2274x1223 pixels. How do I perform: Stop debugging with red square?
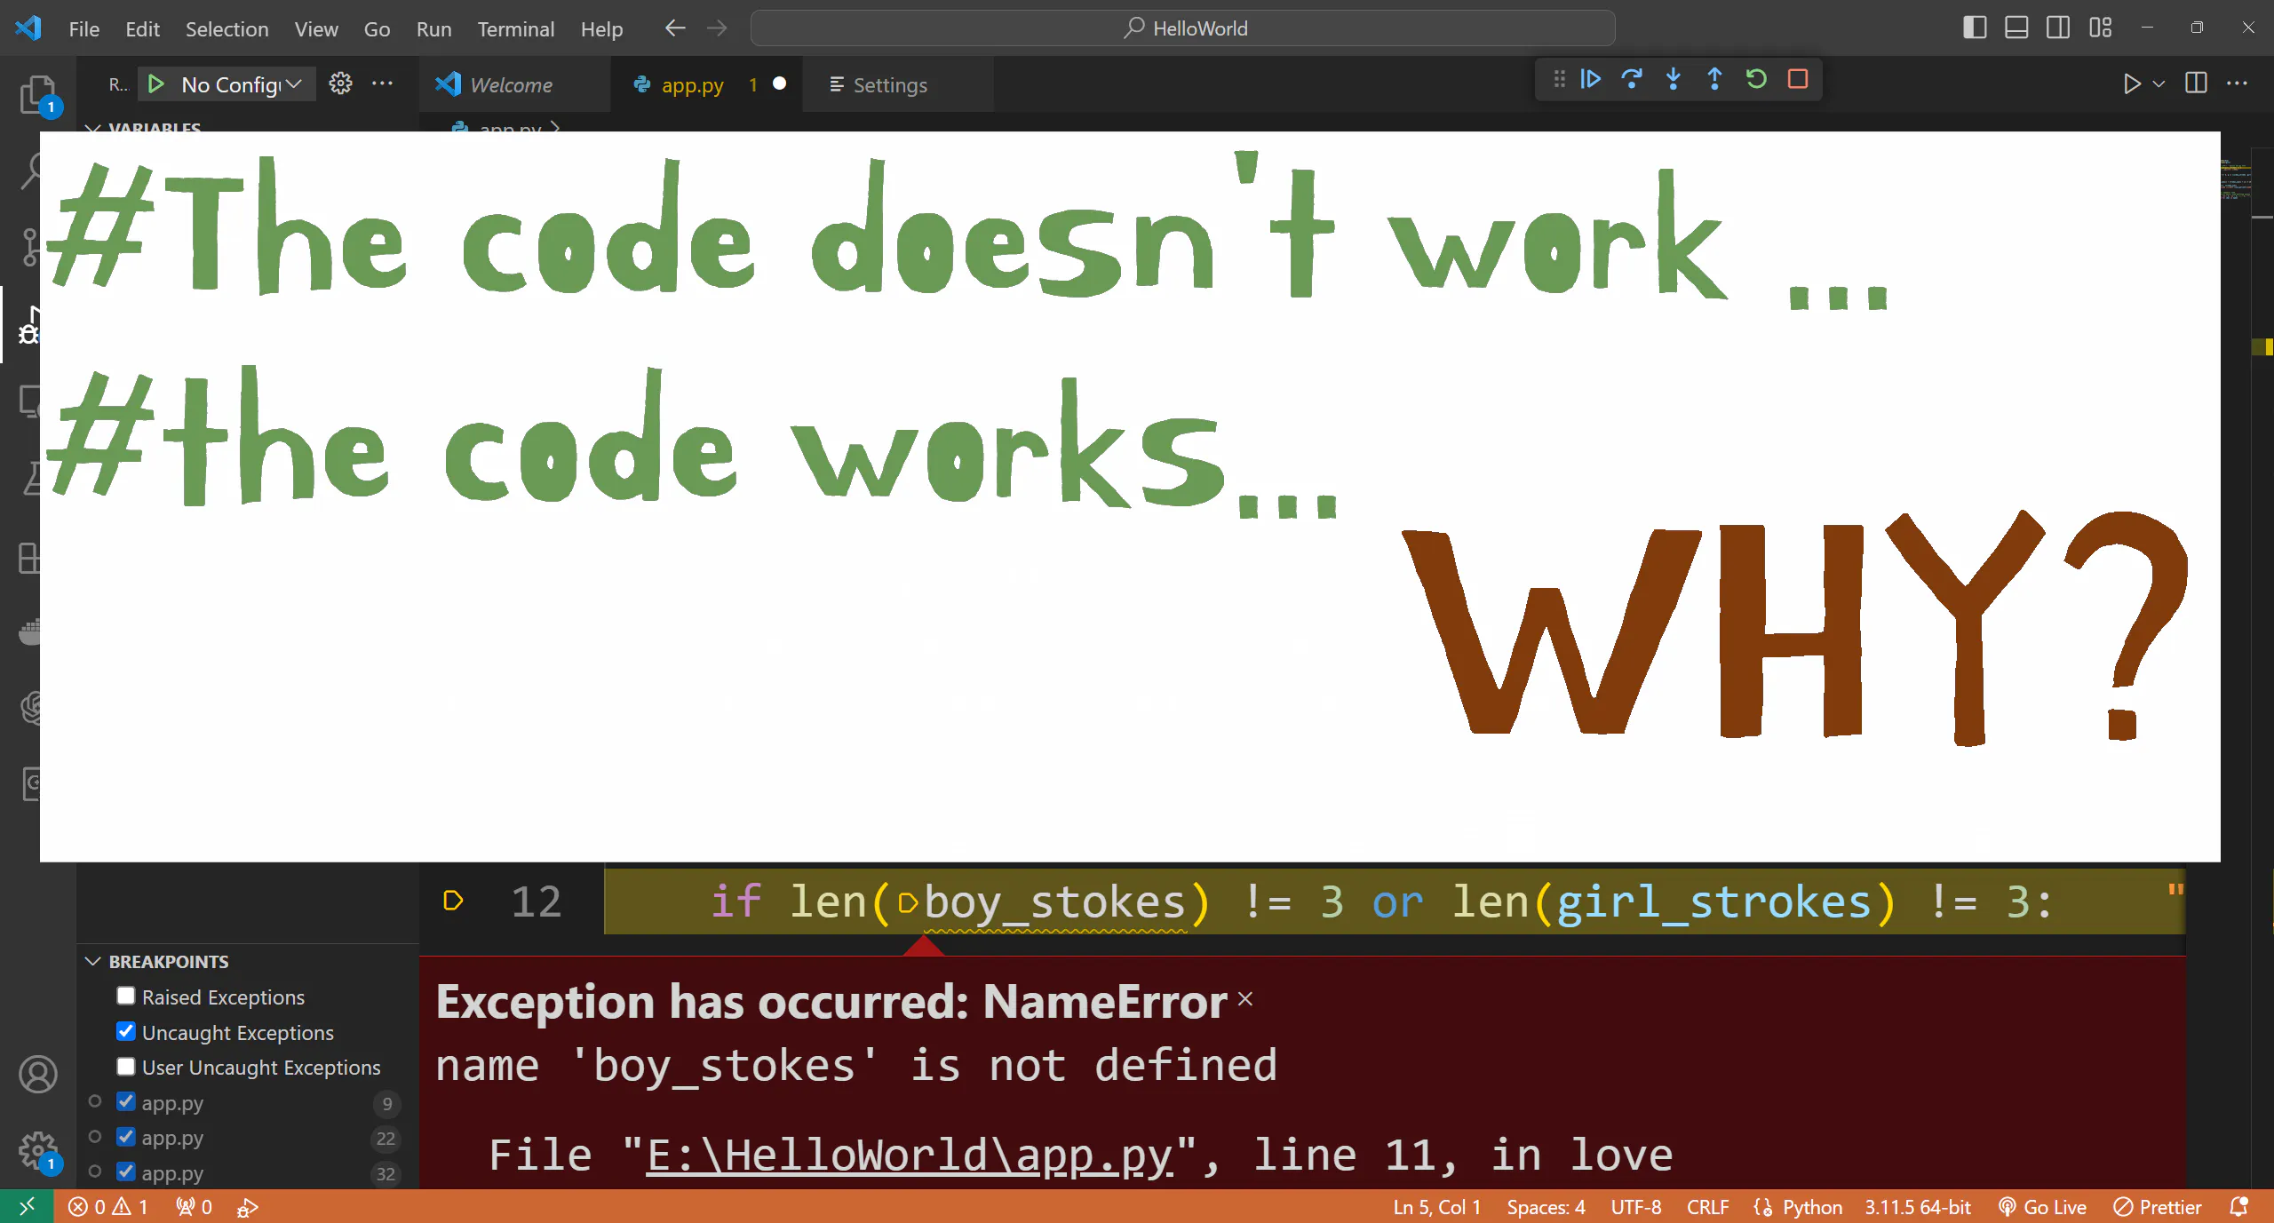[x=1798, y=80]
